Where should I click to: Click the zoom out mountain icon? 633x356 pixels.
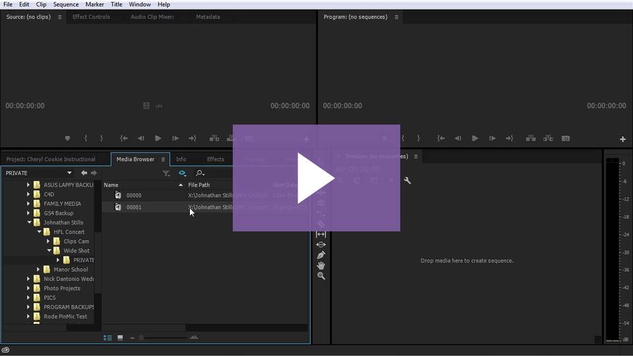point(132,338)
